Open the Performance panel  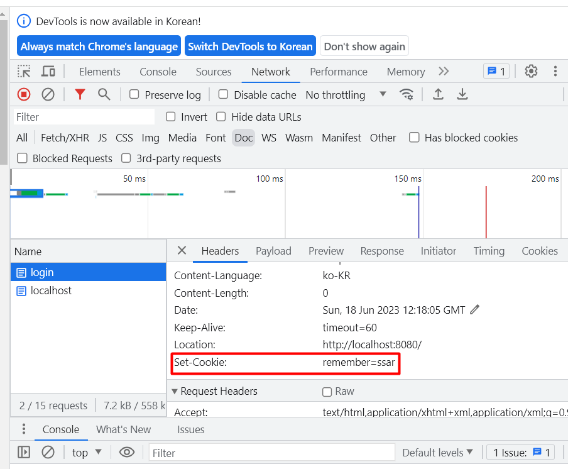coord(338,72)
